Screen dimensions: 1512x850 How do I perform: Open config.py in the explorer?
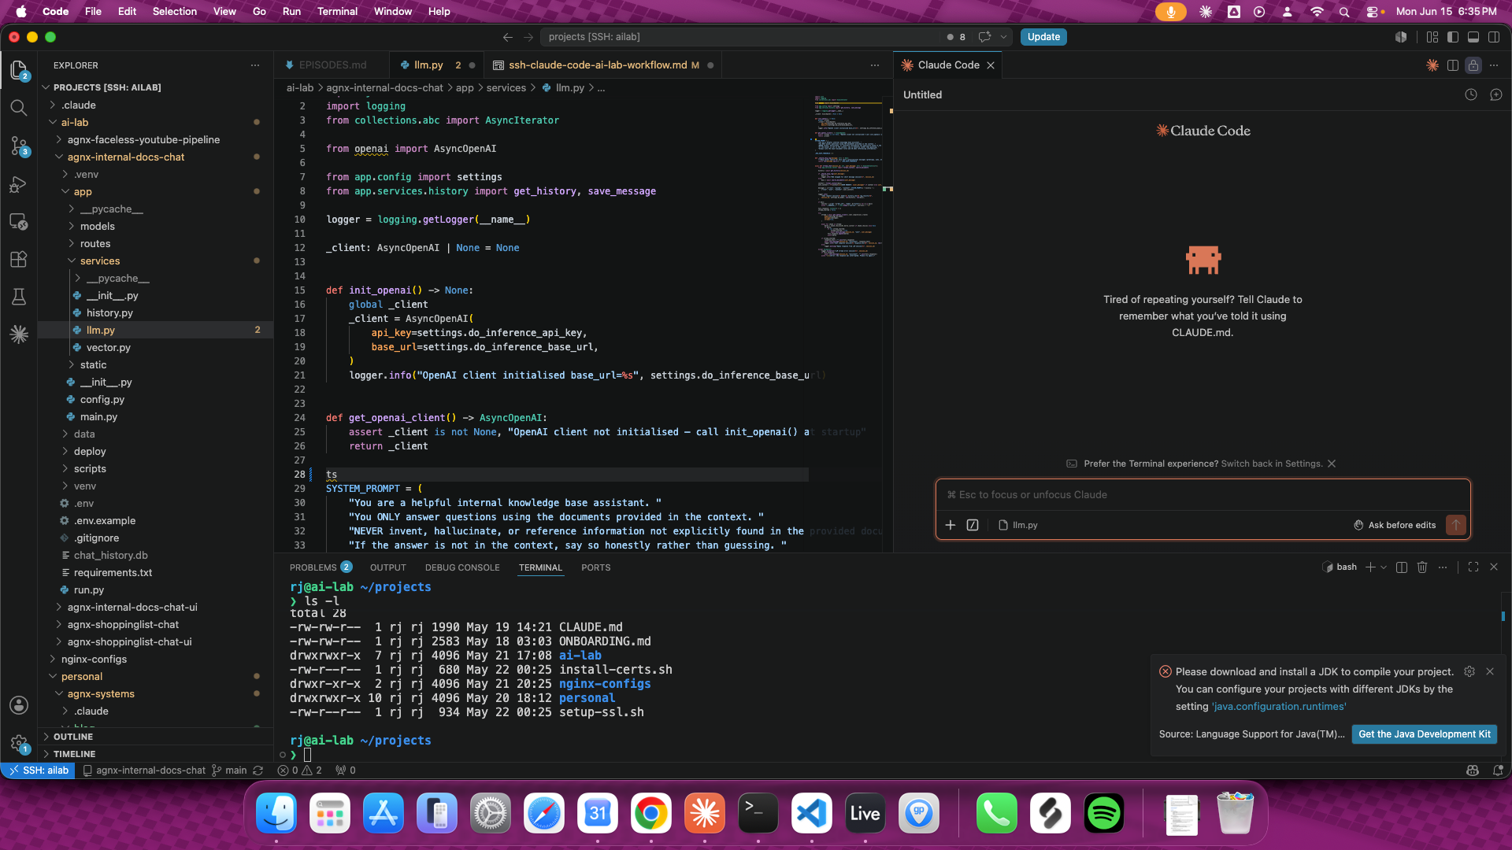tap(102, 399)
